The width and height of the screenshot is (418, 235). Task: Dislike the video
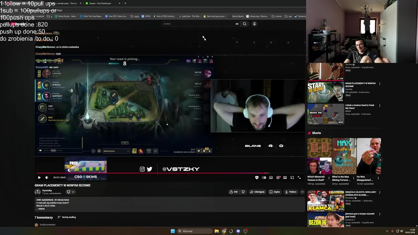coord(243,192)
